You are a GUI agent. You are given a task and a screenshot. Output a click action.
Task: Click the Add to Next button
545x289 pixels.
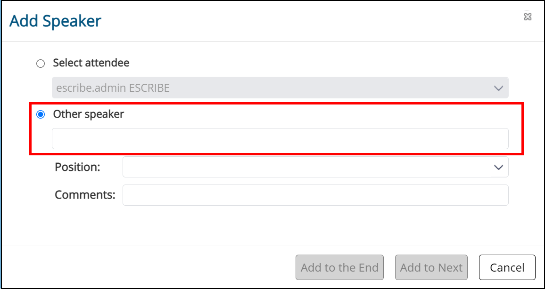pyautogui.click(x=431, y=267)
